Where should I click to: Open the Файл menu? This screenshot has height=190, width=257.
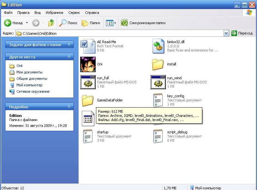pyautogui.click(x=8, y=13)
